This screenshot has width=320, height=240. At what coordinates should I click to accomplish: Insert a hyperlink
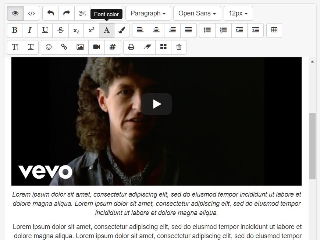64,47
